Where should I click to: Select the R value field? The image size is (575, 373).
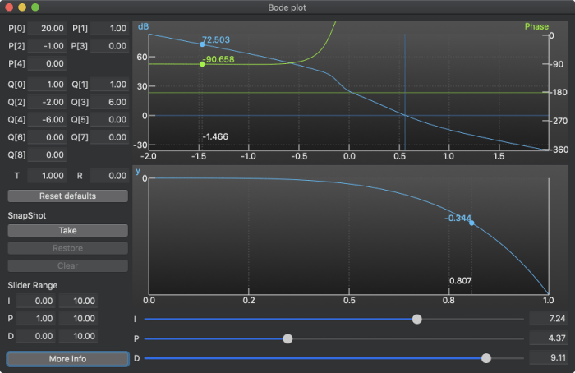108,176
